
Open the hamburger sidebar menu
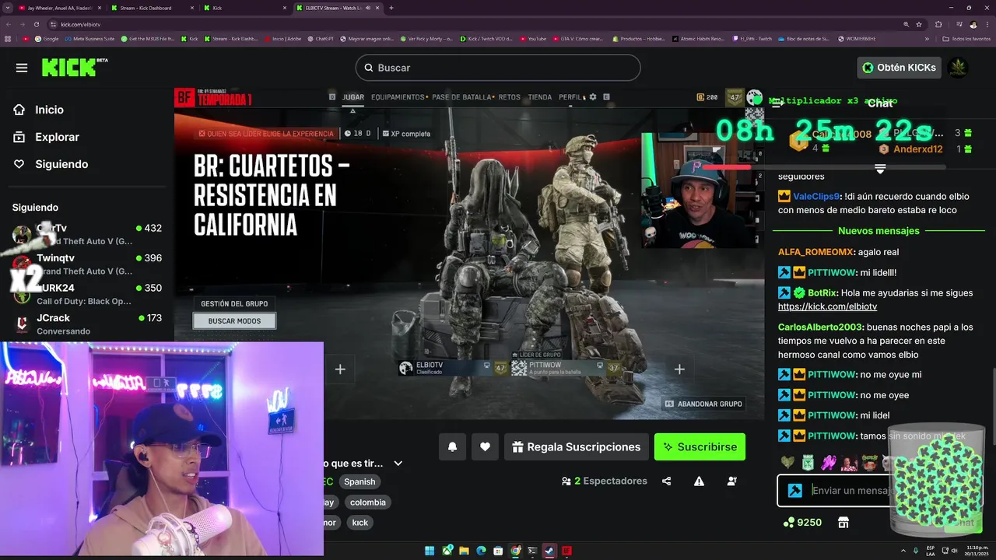[x=22, y=68]
